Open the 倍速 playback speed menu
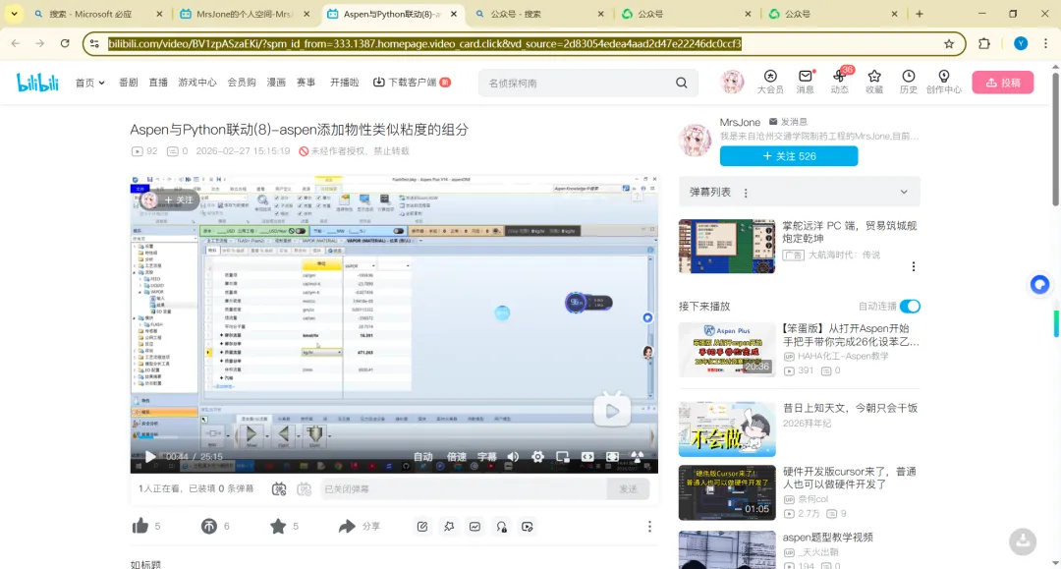The width and height of the screenshot is (1061, 569). (x=457, y=457)
